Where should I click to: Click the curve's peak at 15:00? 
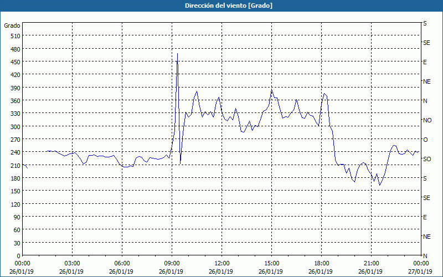(271, 90)
